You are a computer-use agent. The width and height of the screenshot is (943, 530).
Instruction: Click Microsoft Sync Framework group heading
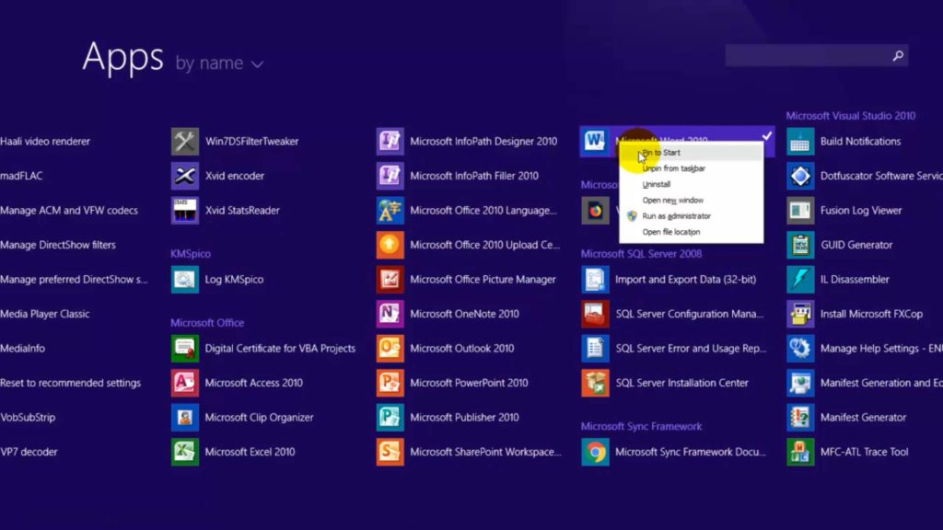pos(641,426)
